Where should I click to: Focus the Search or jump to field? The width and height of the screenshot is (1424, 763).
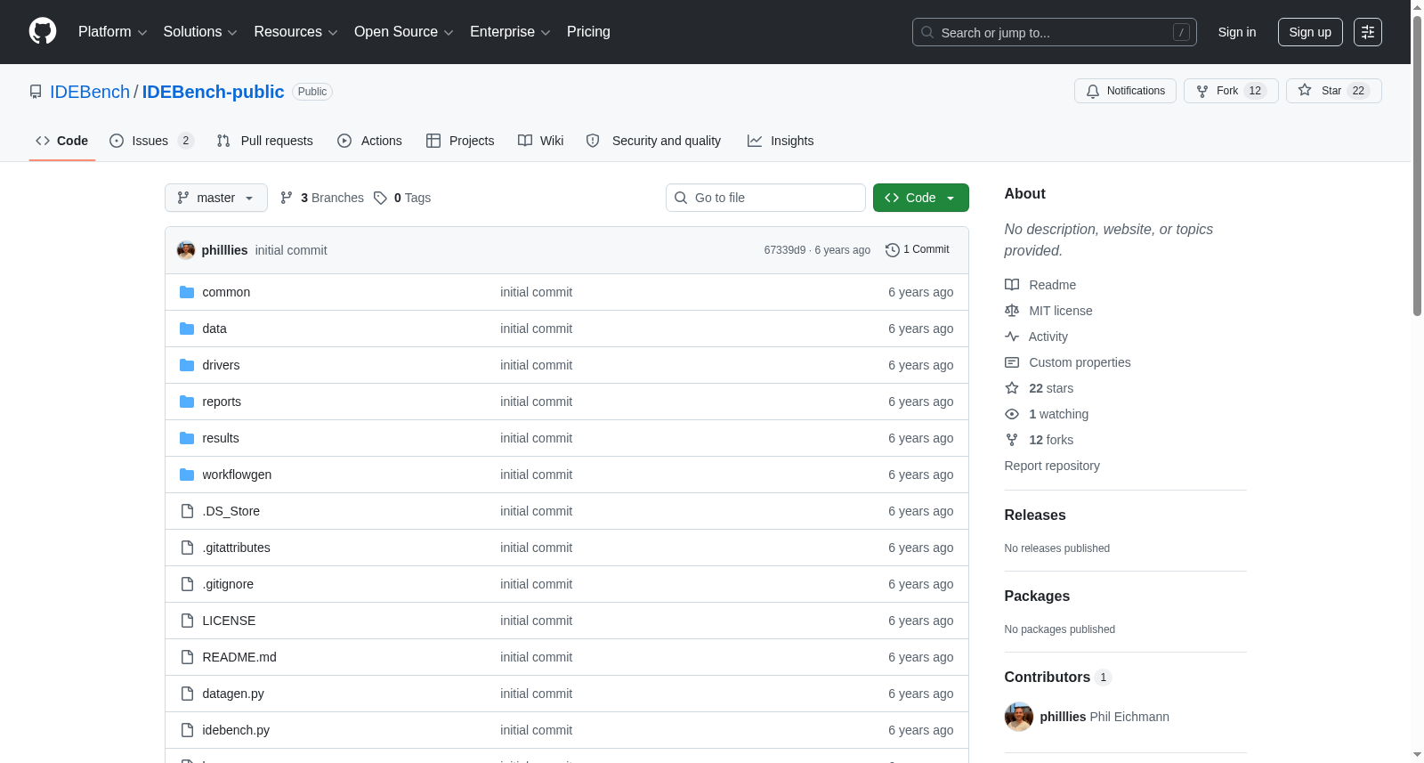click(x=1054, y=32)
